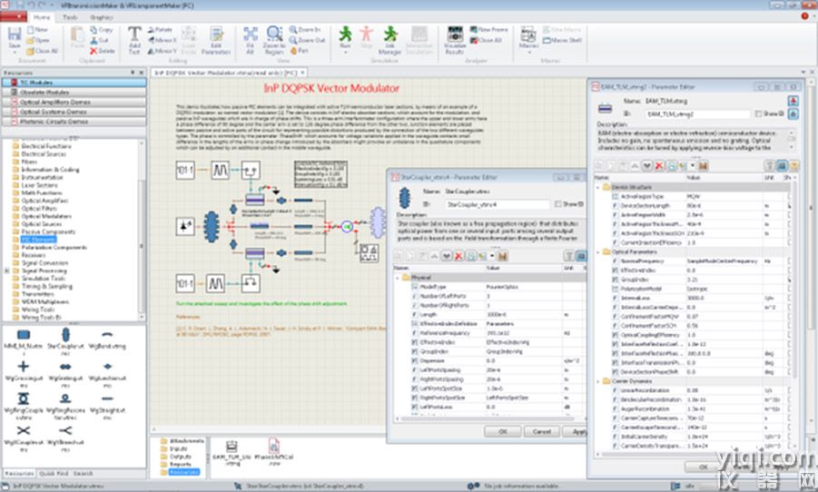Select the PIC Elements folder in the tree
The width and height of the screenshot is (818, 492).
point(39,240)
